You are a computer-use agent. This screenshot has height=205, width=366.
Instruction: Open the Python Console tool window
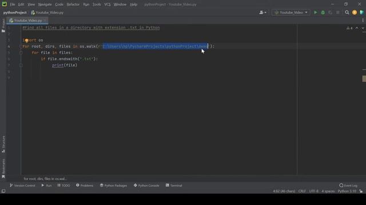point(146,186)
